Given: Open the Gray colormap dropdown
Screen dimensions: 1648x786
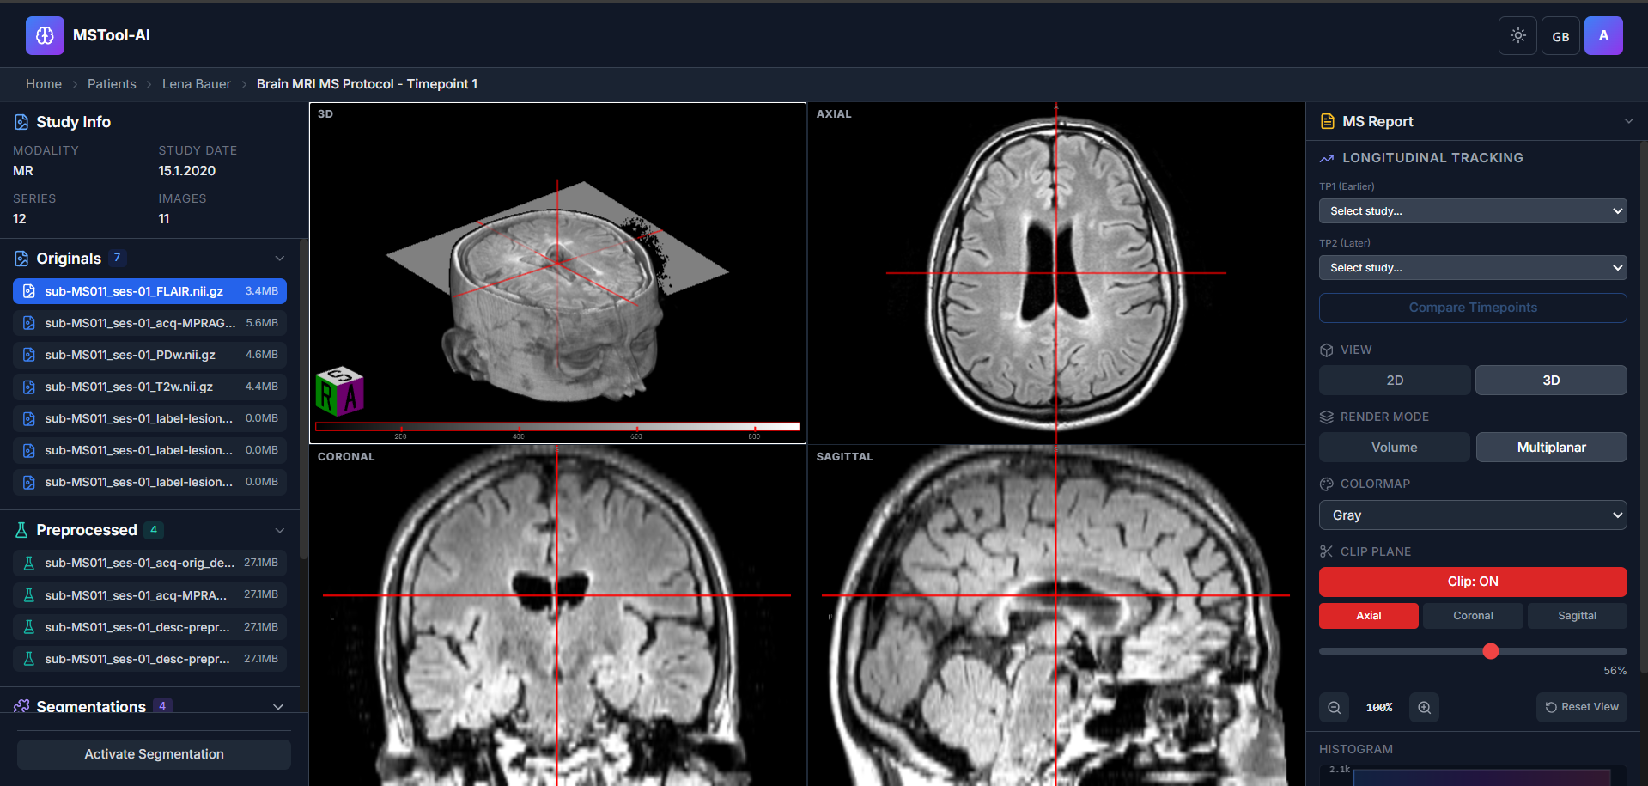Looking at the screenshot, I should point(1473,515).
